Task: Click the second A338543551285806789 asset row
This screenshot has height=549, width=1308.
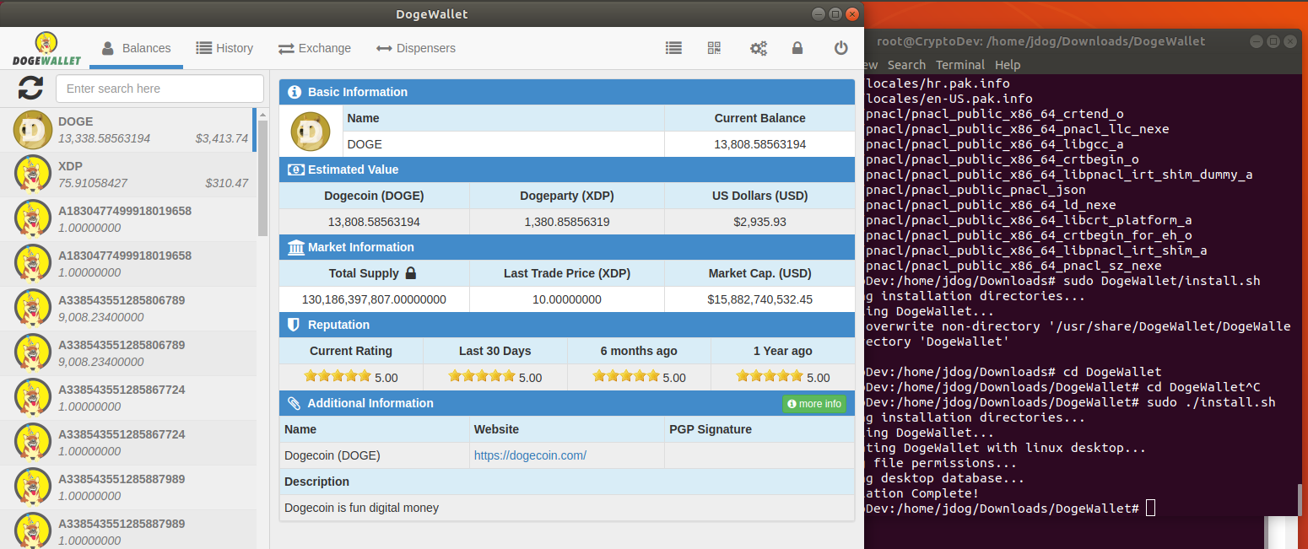Action: [x=128, y=353]
